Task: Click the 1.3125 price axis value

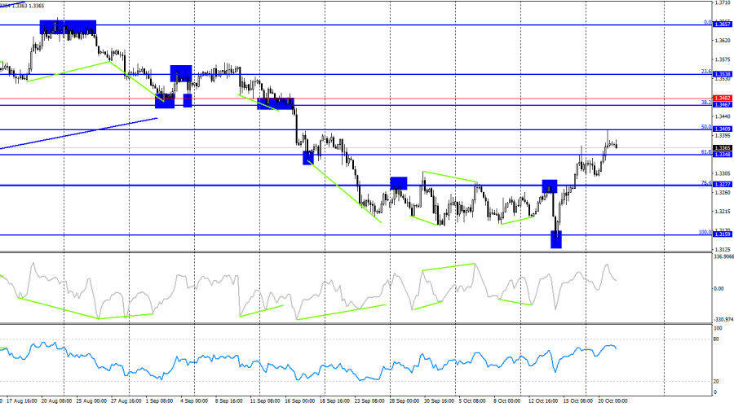Action: pos(723,249)
